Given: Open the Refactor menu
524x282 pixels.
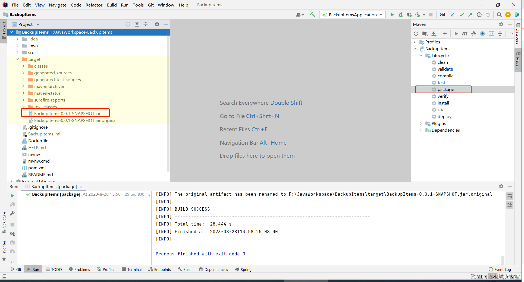Looking at the screenshot, I should (x=94, y=5).
